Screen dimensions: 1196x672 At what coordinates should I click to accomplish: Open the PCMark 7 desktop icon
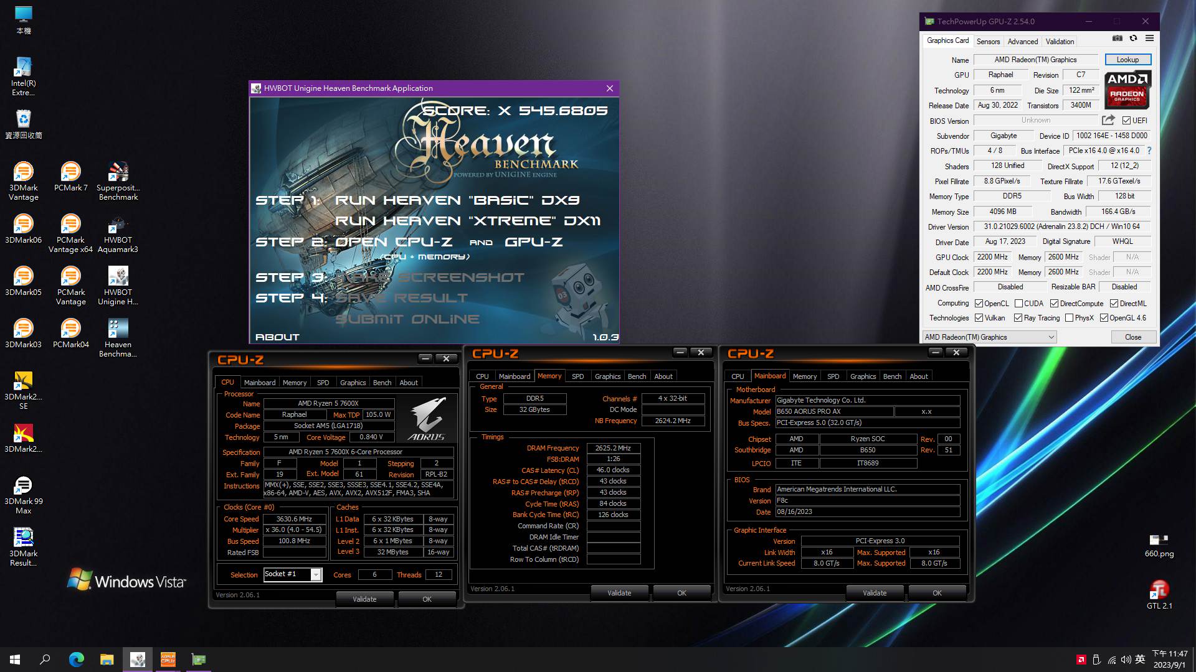tap(70, 176)
